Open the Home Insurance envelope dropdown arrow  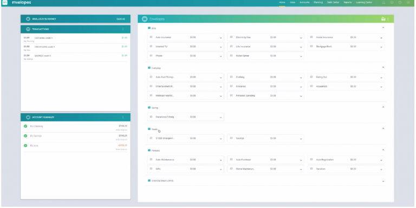381,38
